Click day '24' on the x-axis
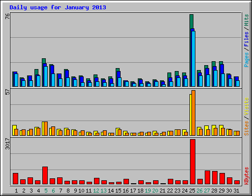252x196 pixels. pos(185,191)
